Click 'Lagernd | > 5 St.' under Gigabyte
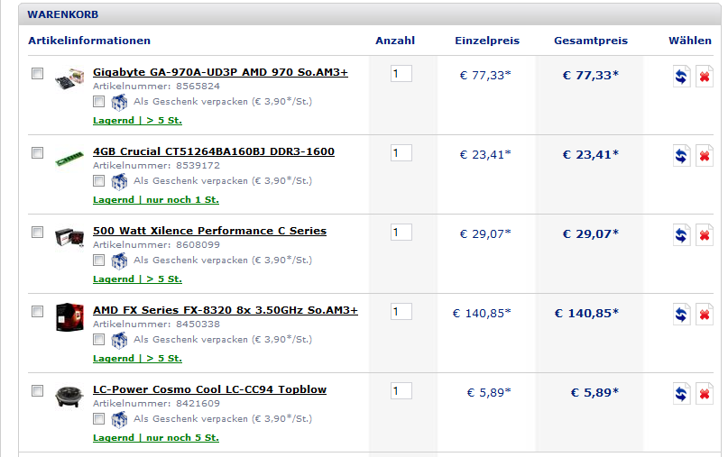 (137, 121)
